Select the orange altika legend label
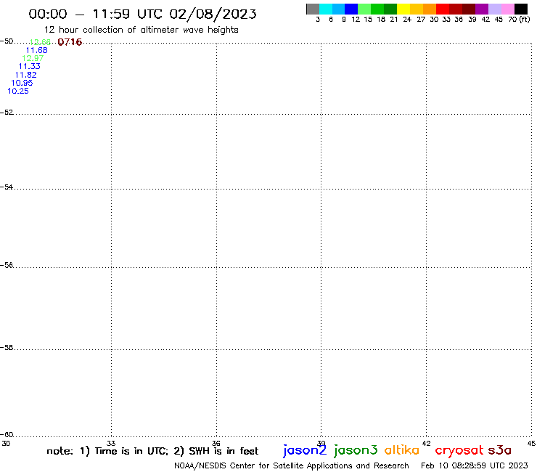The width and height of the screenshot is (537, 472). (402, 450)
